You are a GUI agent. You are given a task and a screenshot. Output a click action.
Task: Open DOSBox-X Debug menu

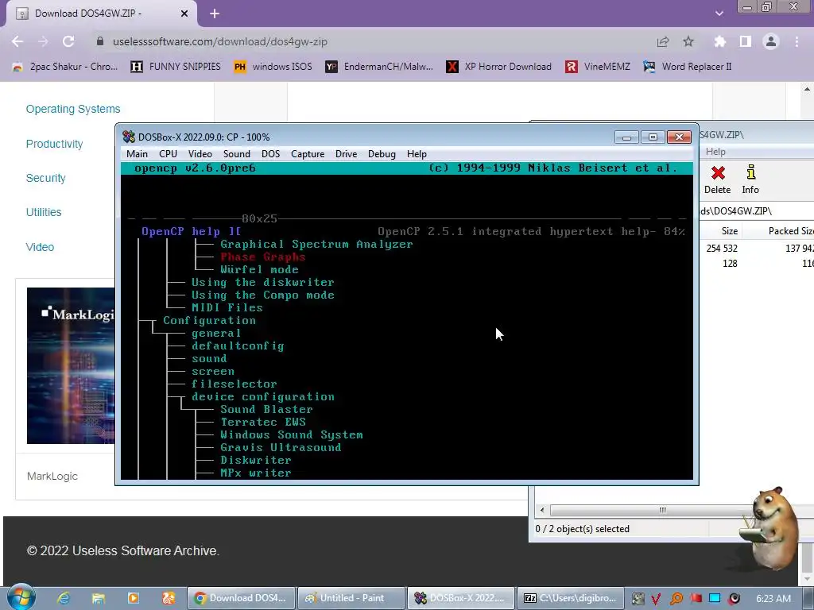[382, 154]
